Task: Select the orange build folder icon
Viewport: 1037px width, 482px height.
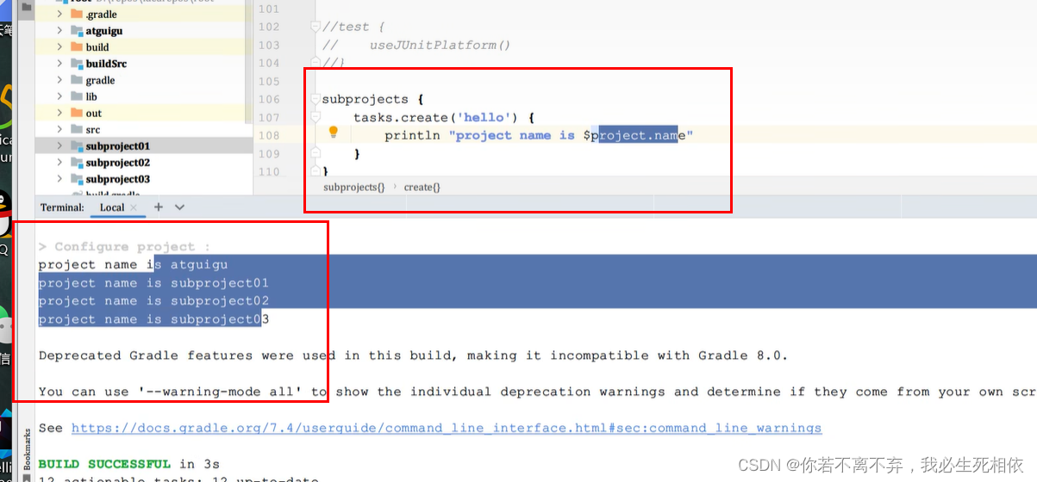Action: pos(77,47)
